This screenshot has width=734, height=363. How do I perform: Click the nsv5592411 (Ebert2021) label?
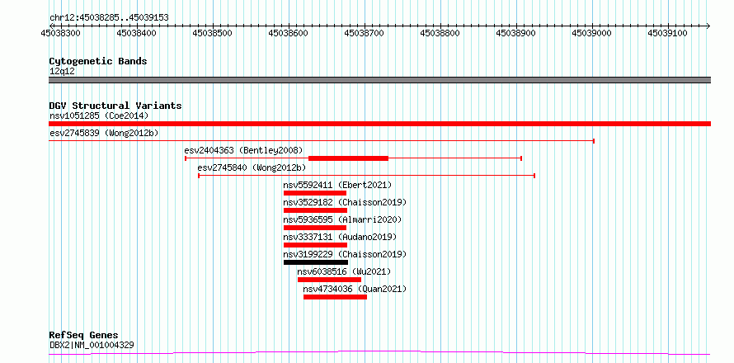tap(337, 185)
